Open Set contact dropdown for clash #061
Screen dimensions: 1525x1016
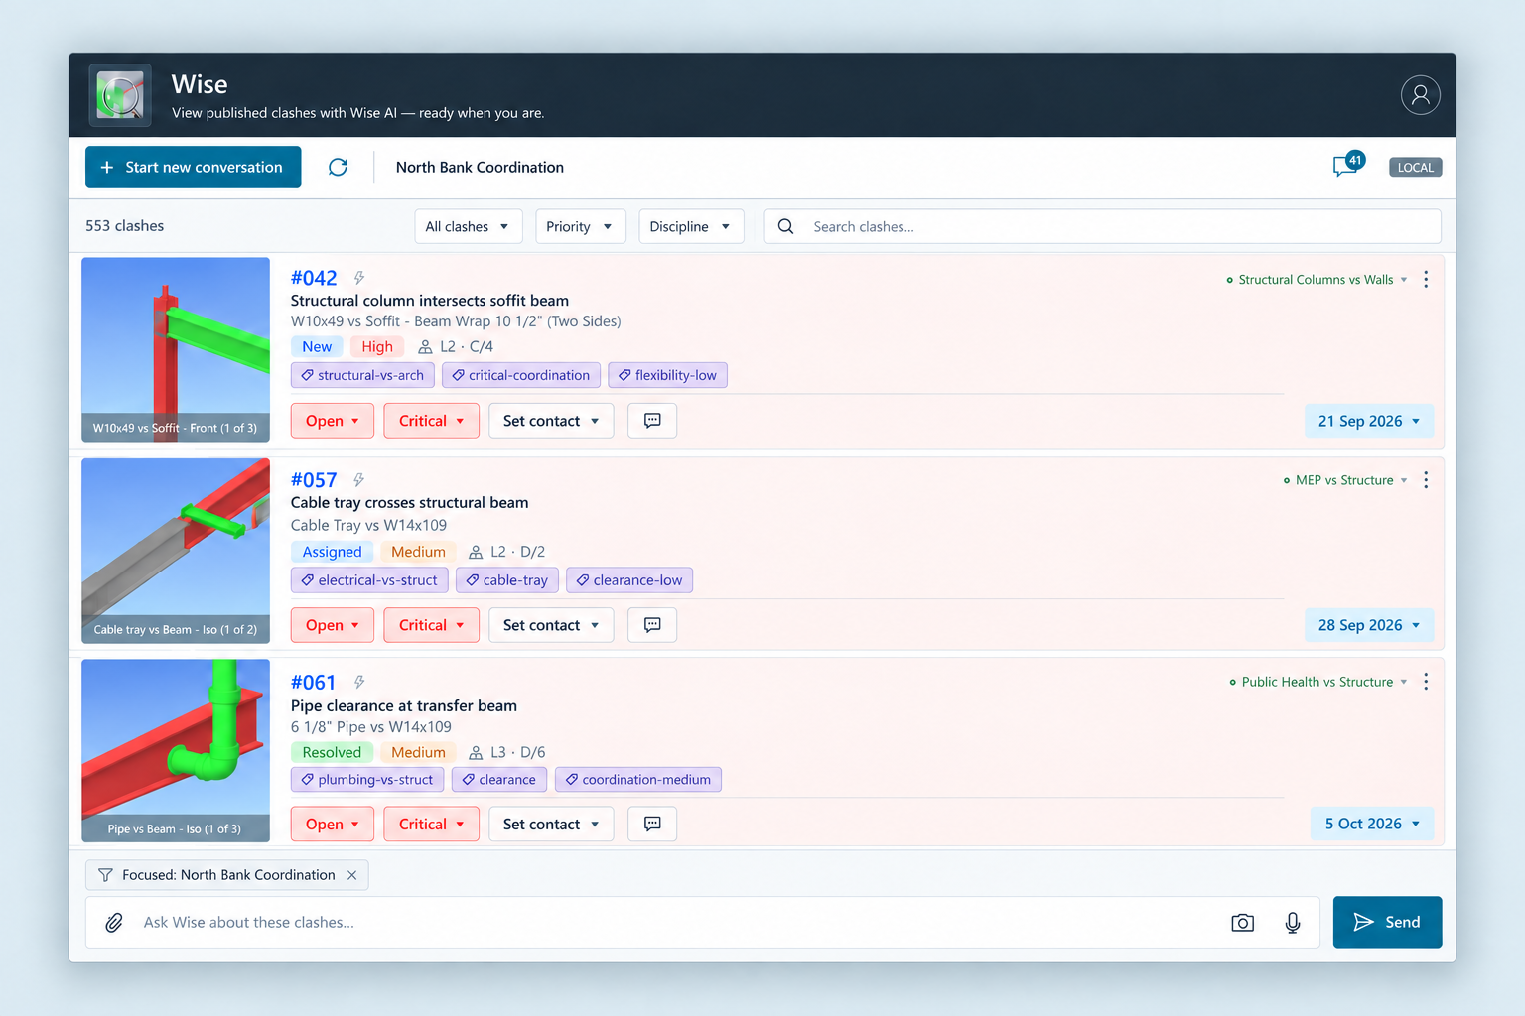point(551,824)
